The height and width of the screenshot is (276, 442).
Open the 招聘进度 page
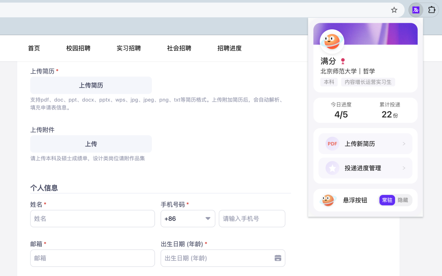[229, 48]
